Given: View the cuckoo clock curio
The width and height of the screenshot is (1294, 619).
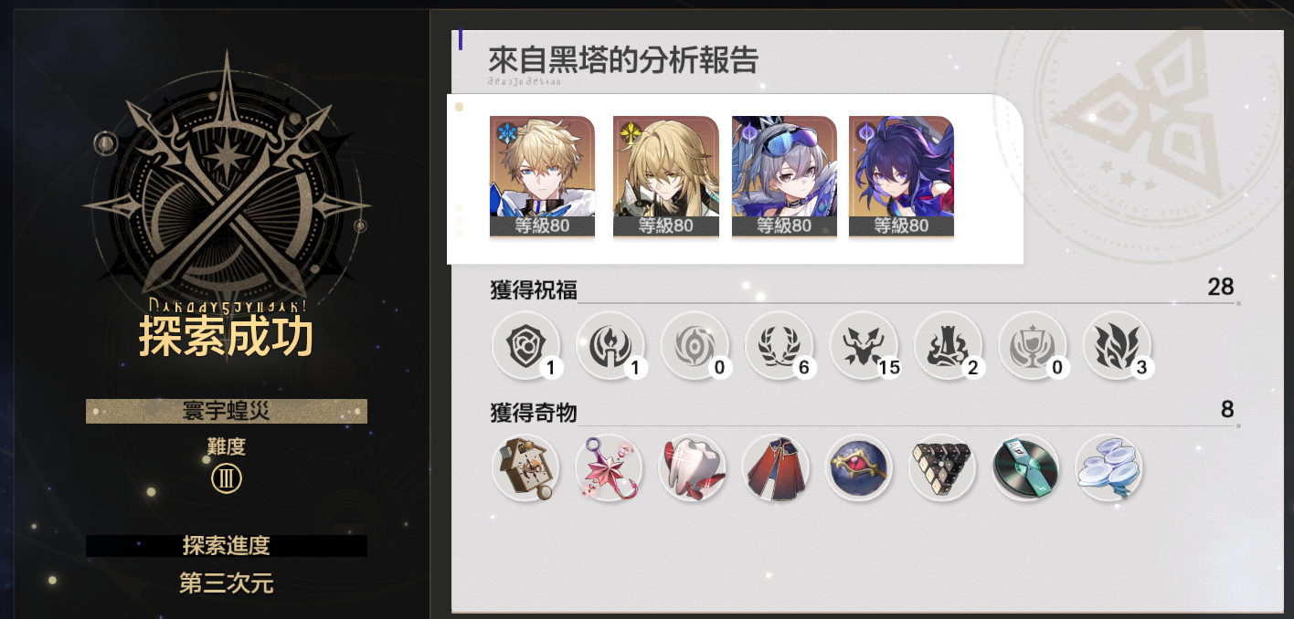Looking at the screenshot, I should [526, 467].
